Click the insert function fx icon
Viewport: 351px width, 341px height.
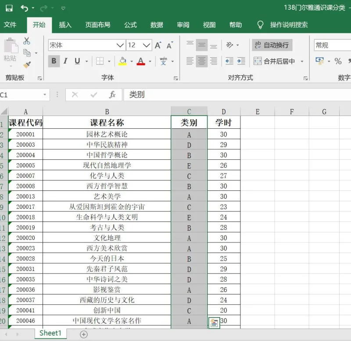[112, 95]
